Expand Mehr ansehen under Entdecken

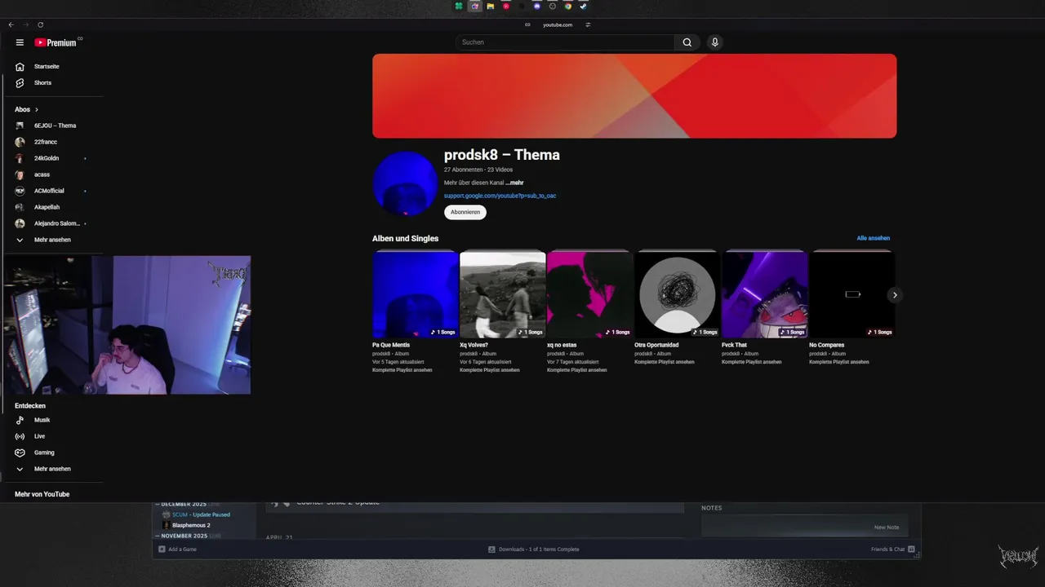point(52,469)
